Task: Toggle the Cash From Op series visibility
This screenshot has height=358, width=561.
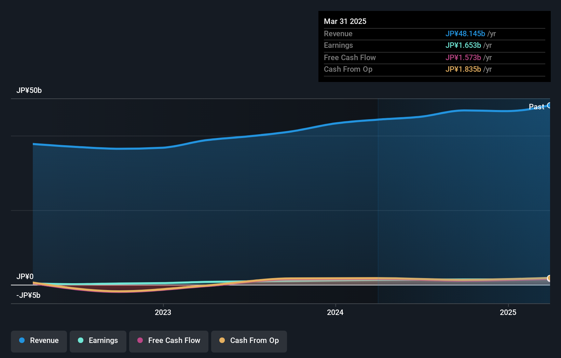Action: [x=249, y=341]
